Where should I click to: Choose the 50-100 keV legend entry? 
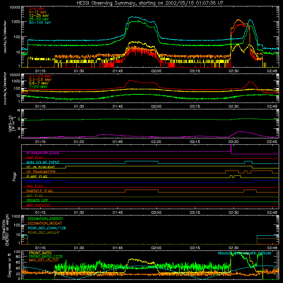(40, 23)
